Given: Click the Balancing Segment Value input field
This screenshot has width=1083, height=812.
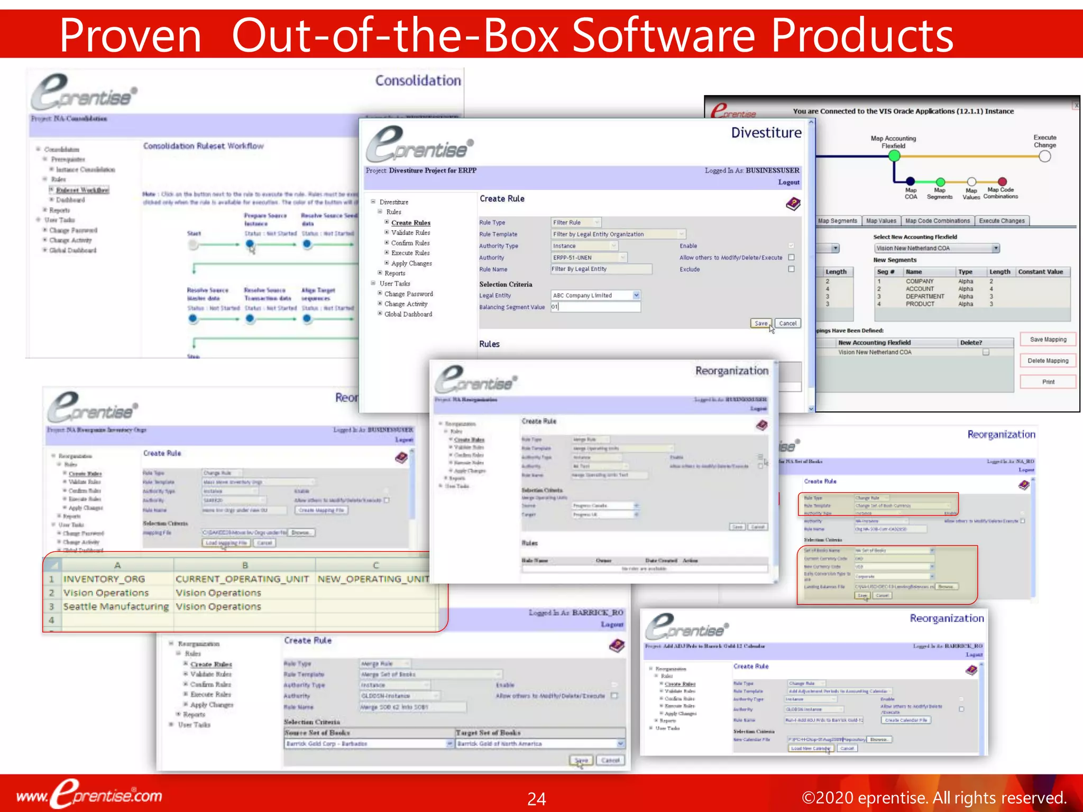Looking at the screenshot, I should (x=595, y=307).
